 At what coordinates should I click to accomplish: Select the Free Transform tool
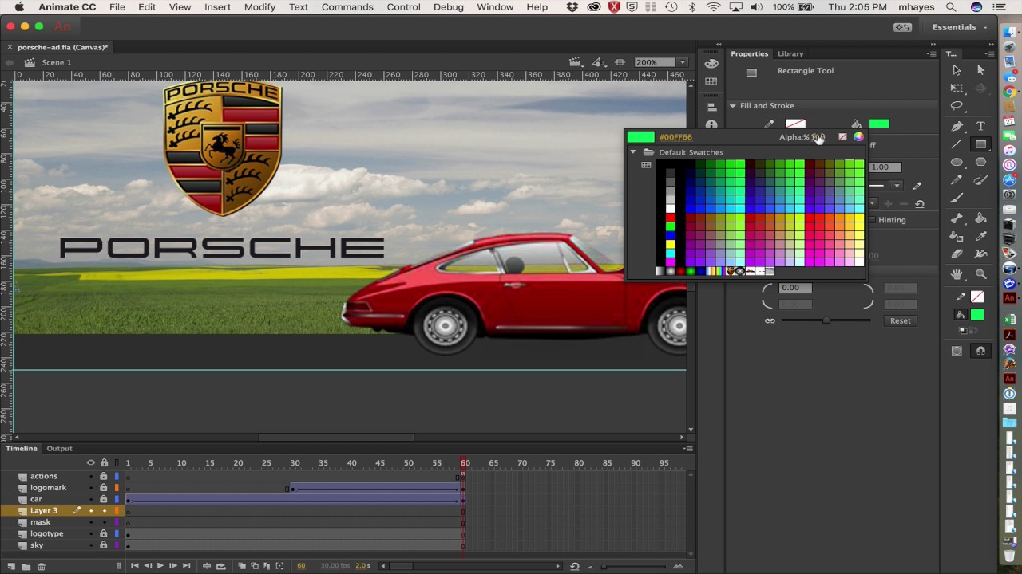tap(957, 88)
